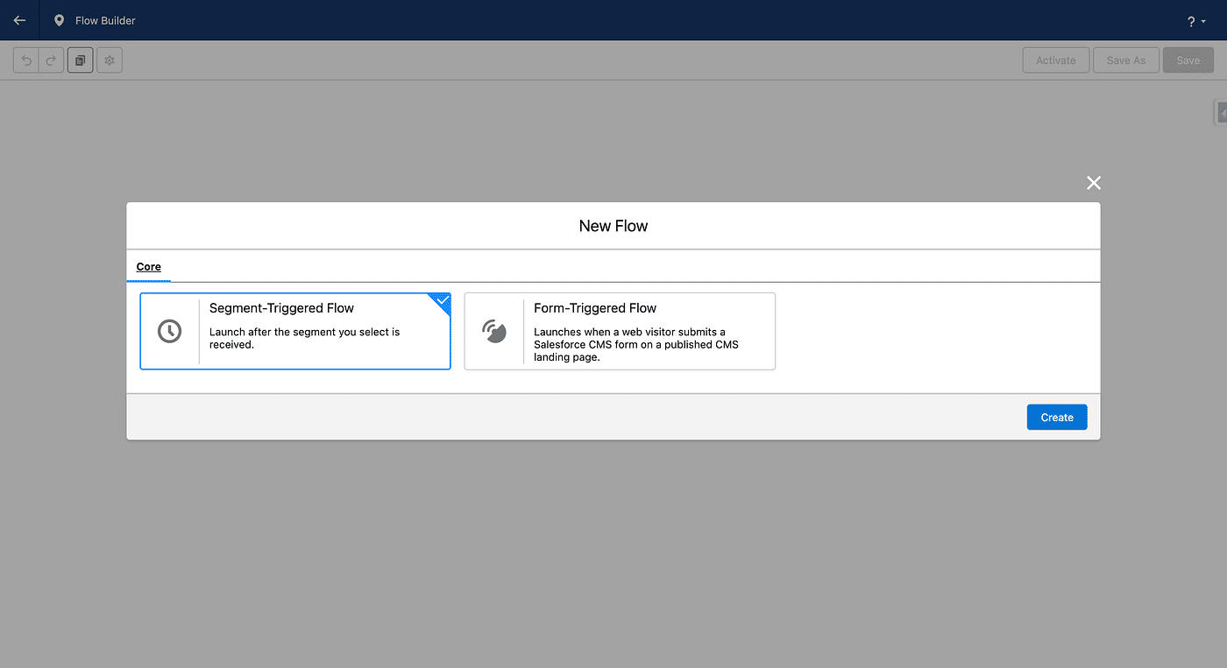Click the back arrow in the header
1227x668 pixels.
pos(19,20)
